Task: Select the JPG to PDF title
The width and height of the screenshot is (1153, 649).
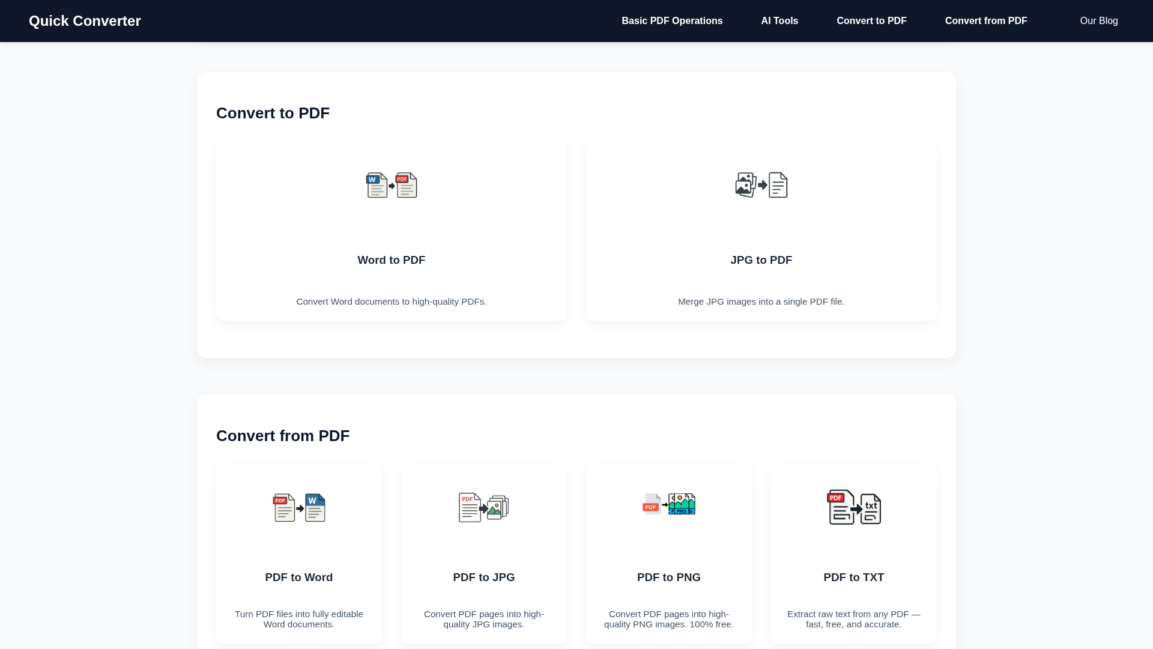Action: click(x=761, y=260)
